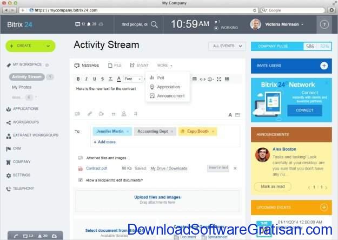This screenshot has width=338, height=240.
Task: Select the Event tab
Action: click(x=139, y=65)
